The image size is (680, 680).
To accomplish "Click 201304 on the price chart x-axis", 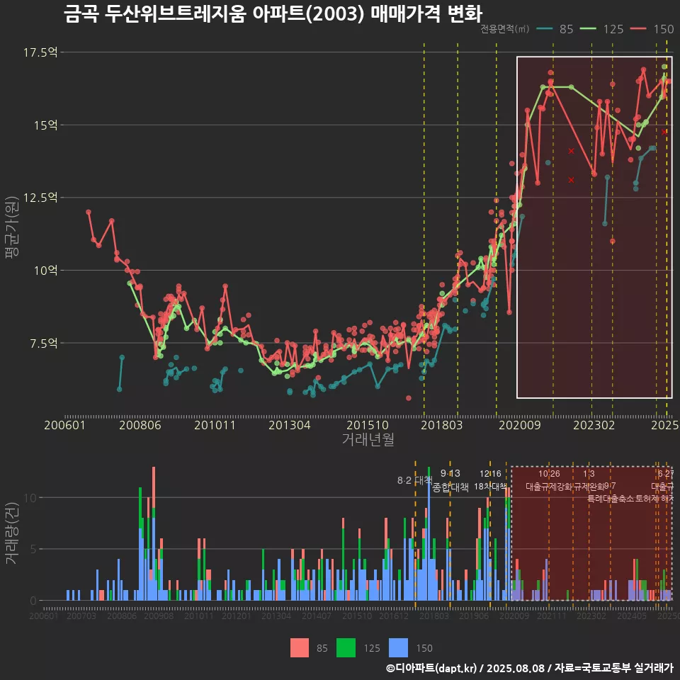I will [x=289, y=425].
